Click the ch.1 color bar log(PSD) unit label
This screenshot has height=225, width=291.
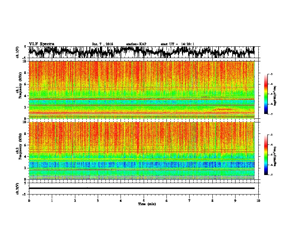point(275,96)
